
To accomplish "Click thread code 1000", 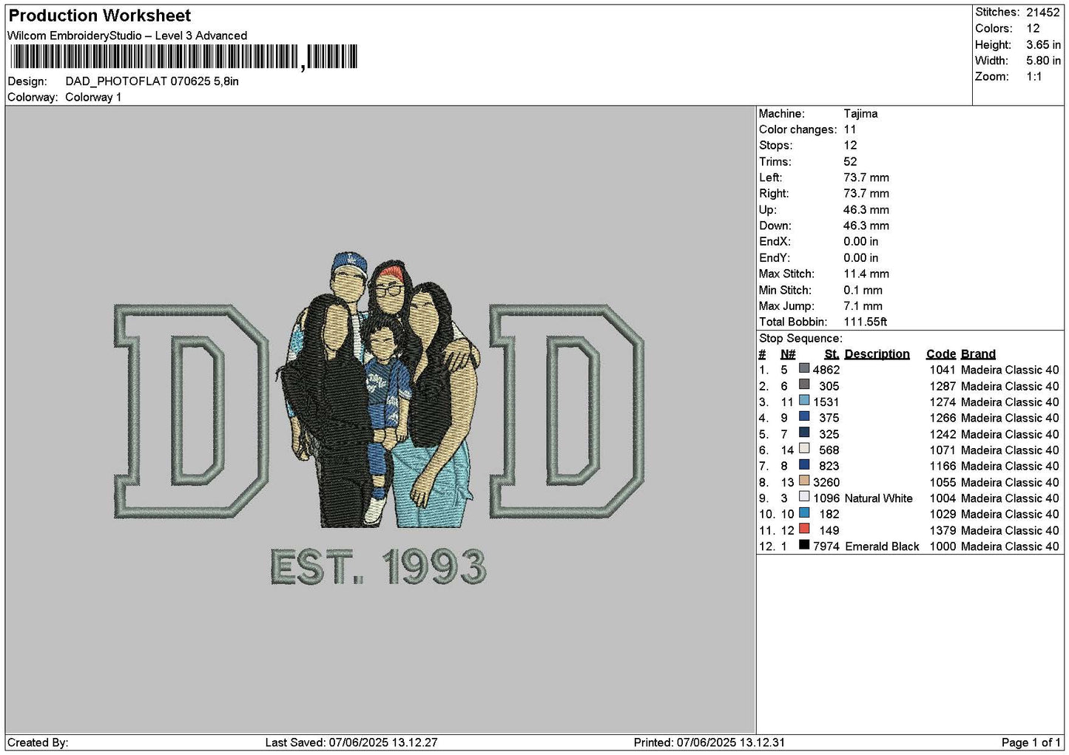I will tap(942, 546).
